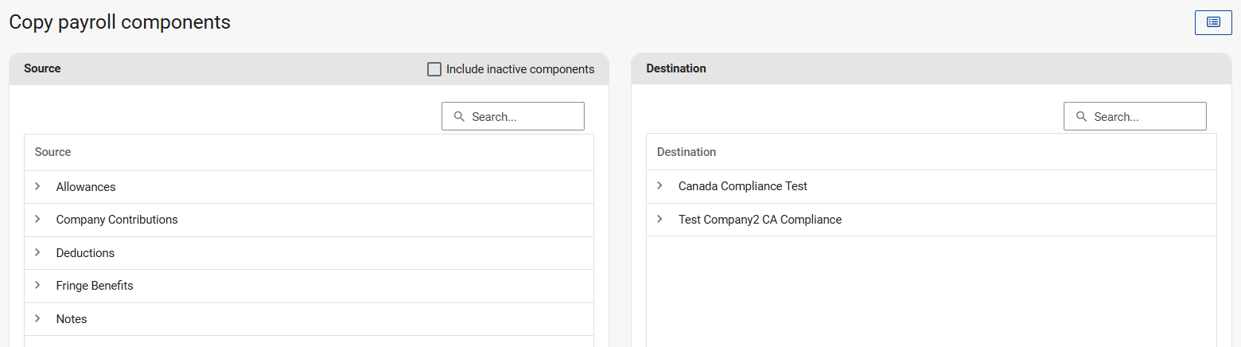The height and width of the screenshot is (347, 1241).
Task: Select the Allowances row label
Action: [86, 187]
